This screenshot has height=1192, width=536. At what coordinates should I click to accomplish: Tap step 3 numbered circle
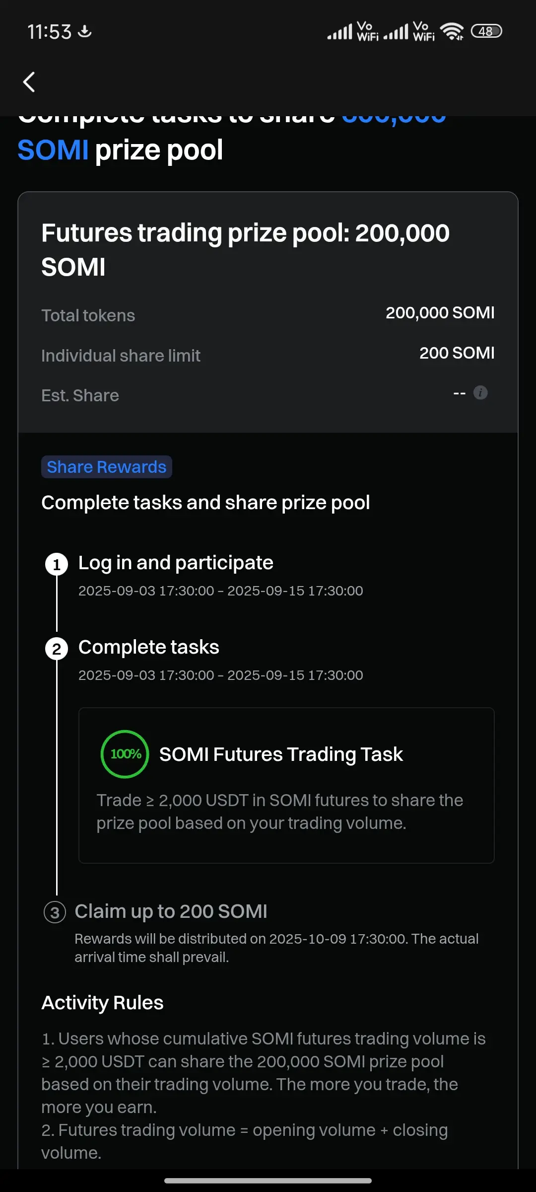pos(55,912)
